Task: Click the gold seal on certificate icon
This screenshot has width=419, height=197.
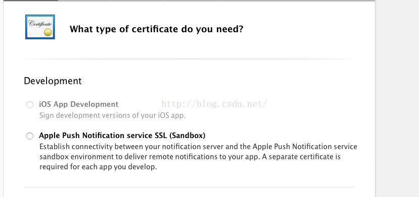Action: pos(48,32)
